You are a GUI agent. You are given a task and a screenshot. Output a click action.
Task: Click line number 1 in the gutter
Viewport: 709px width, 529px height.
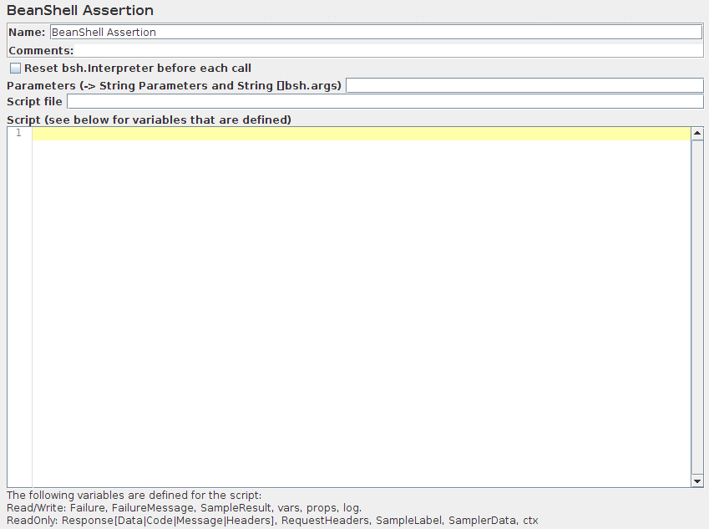tap(18, 133)
